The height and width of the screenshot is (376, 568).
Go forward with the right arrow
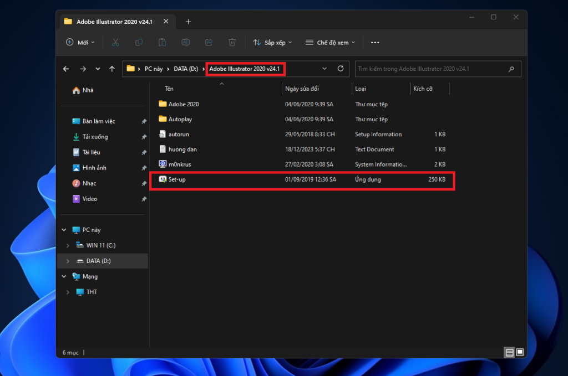83,69
